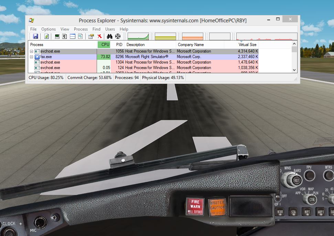Sort by the Description column header
The height and width of the screenshot is (236, 334).
[150, 45]
